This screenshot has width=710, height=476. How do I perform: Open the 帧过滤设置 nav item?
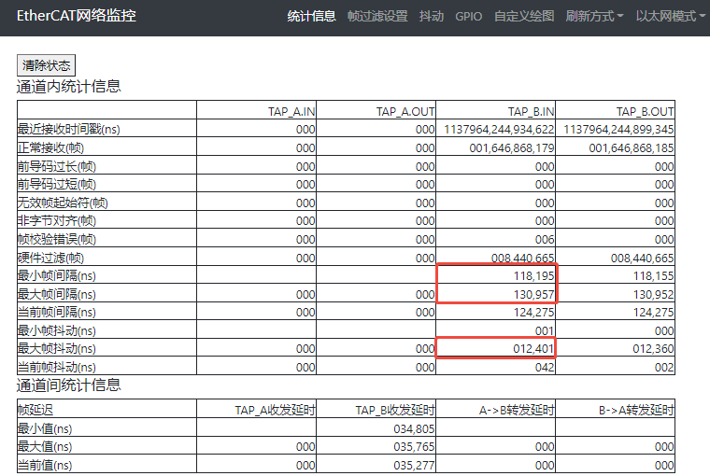coord(377,16)
